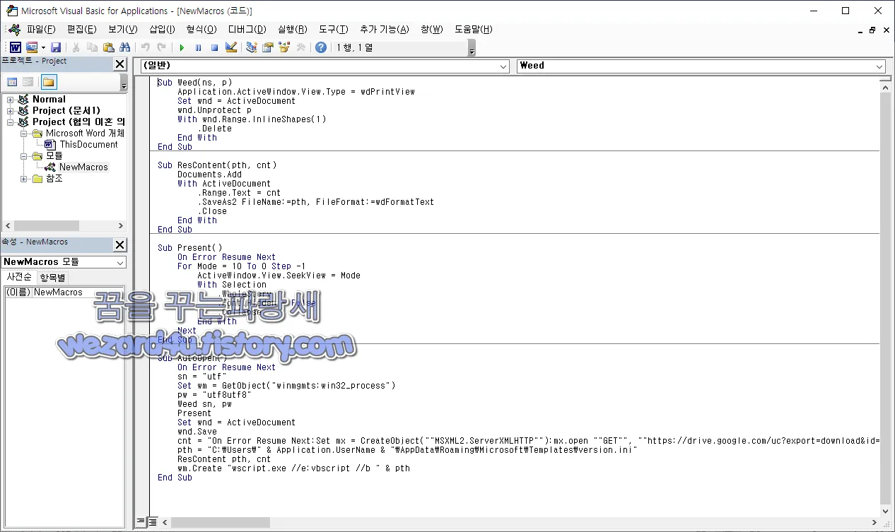Viewport: 895px width, 532px height.
Task: Open the 편집(E) menu
Action: [81, 30]
